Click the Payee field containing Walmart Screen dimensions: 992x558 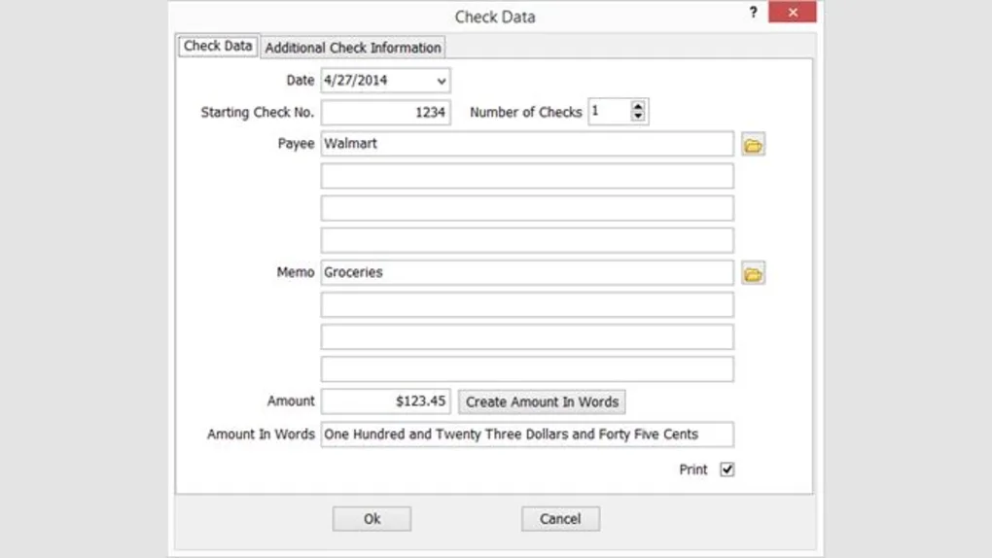pyautogui.click(x=527, y=144)
